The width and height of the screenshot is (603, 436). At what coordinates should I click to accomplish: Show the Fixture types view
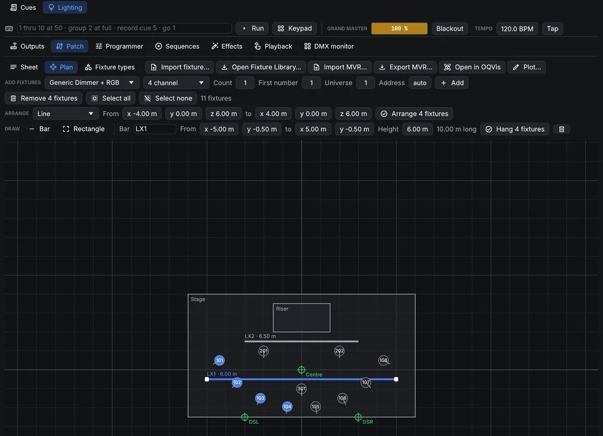[x=110, y=67]
